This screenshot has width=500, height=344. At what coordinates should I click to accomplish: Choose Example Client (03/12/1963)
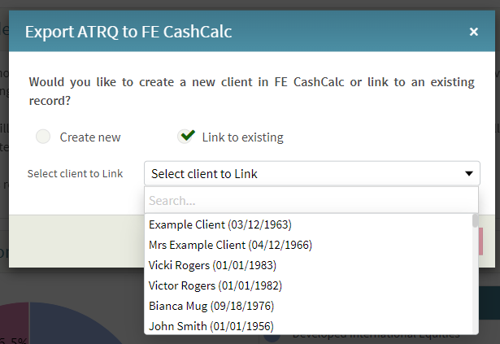[308, 224]
